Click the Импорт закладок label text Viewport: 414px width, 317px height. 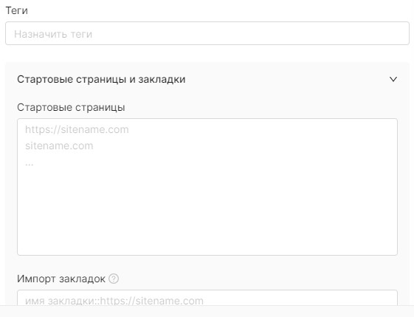tap(61, 279)
